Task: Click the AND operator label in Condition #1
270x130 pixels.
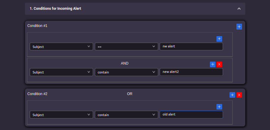Action: [125, 63]
